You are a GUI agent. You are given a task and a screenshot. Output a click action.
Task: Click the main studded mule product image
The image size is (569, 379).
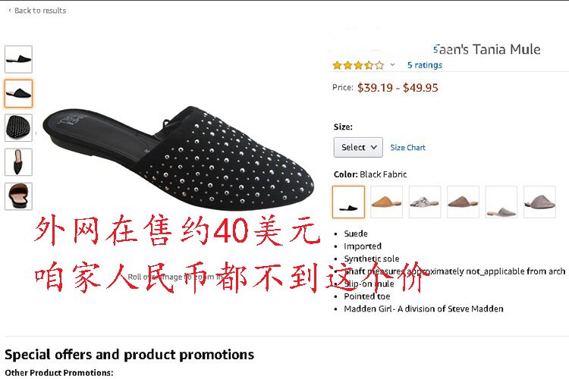point(178,158)
